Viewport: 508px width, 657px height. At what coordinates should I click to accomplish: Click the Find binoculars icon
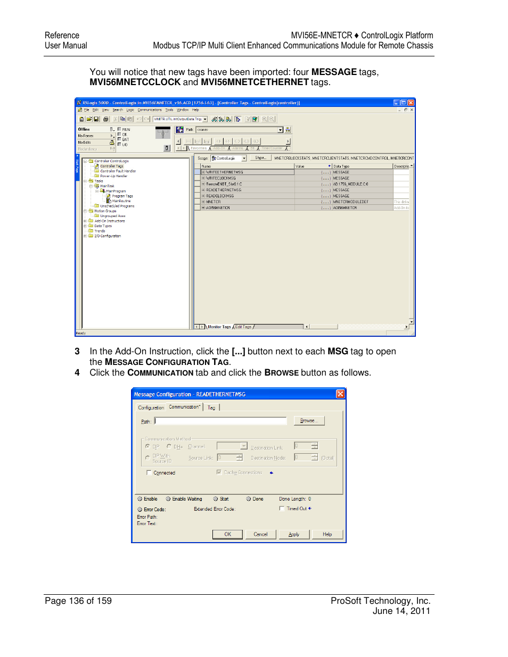tap(215, 119)
